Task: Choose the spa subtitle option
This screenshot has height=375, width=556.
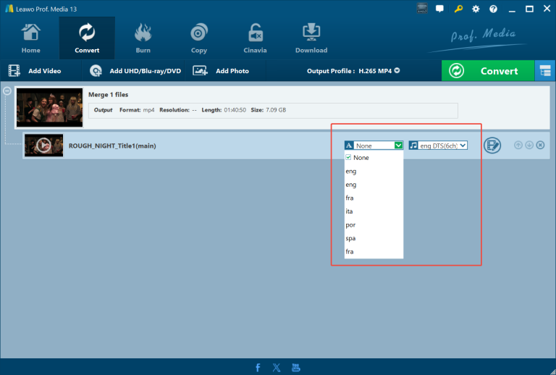Action: pyautogui.click(x=374, y=238)
